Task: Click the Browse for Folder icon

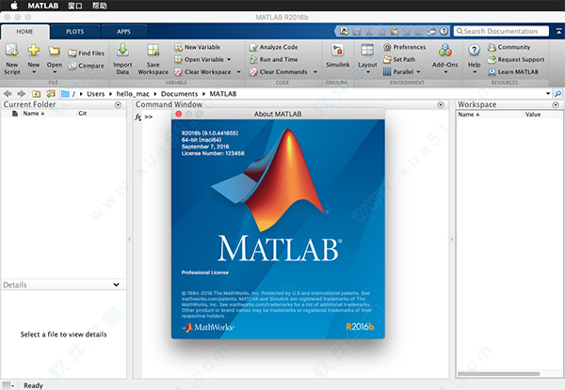Action: (x=51, y=94)
